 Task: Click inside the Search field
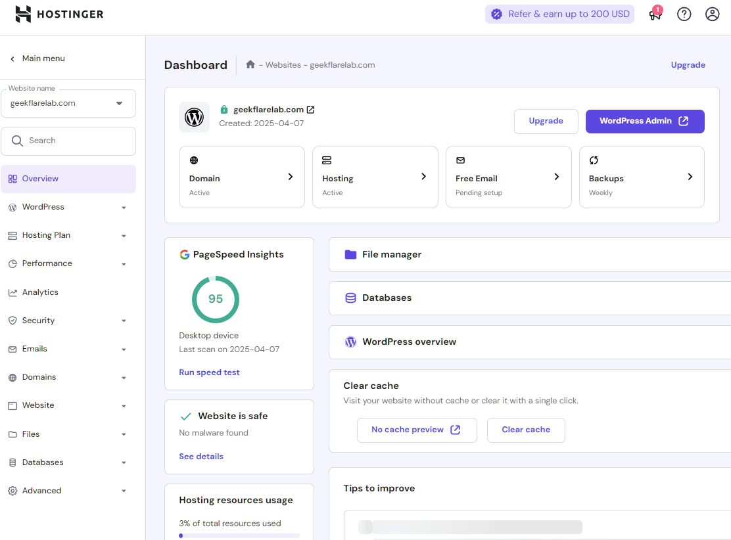point(68,141)
